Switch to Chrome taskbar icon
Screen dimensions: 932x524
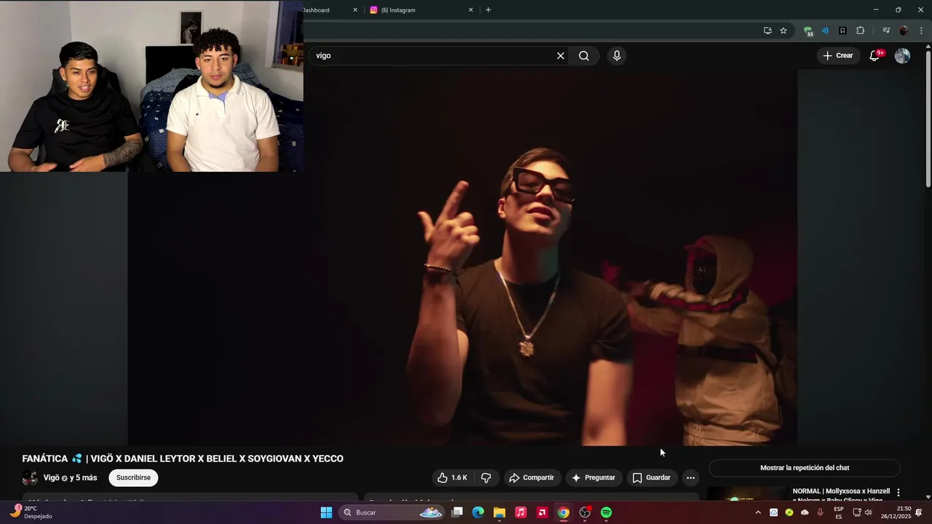(564, 512)
